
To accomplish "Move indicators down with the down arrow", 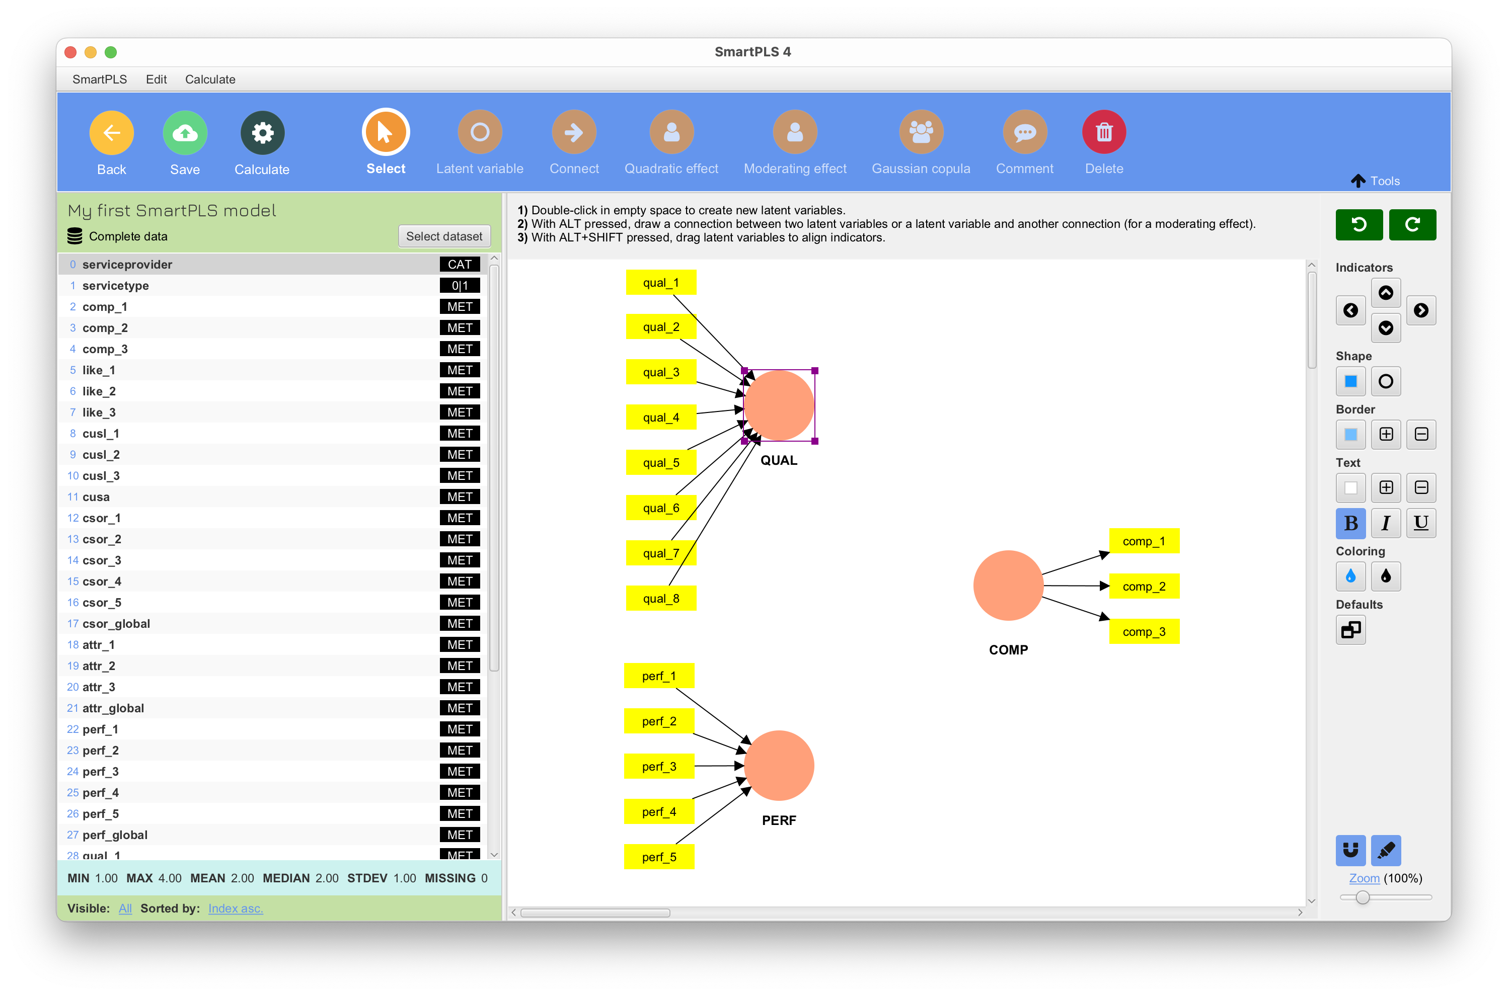I will tap(1386, 328).
